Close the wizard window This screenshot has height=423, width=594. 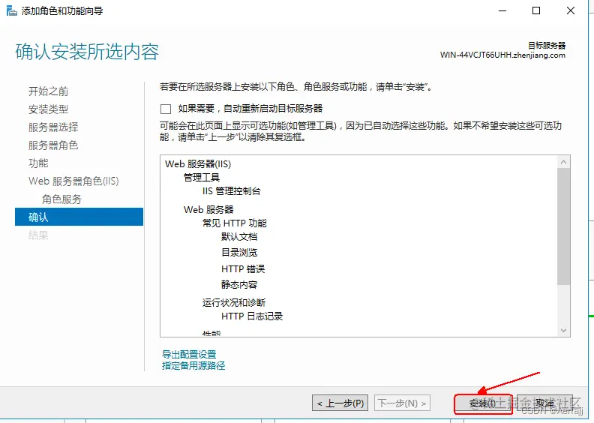(571, 10)
